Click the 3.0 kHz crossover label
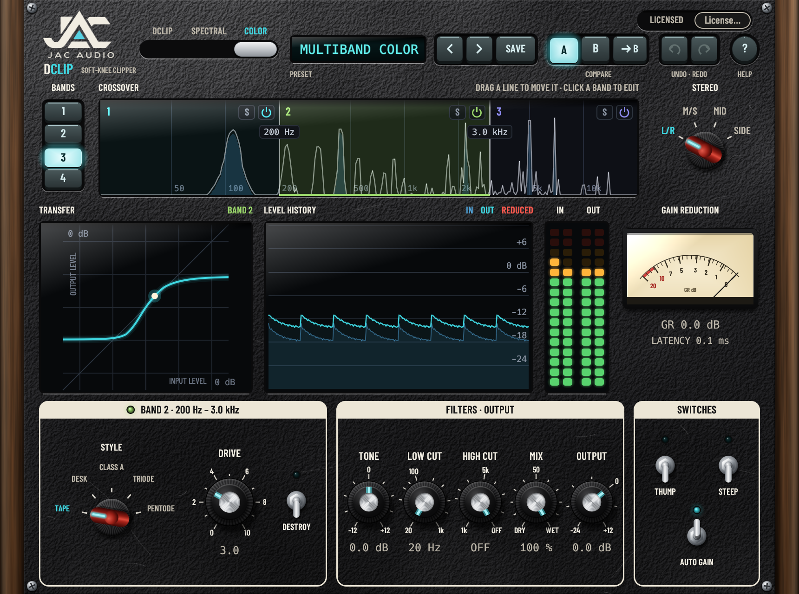The image size is (799, 594). [489, 132]
